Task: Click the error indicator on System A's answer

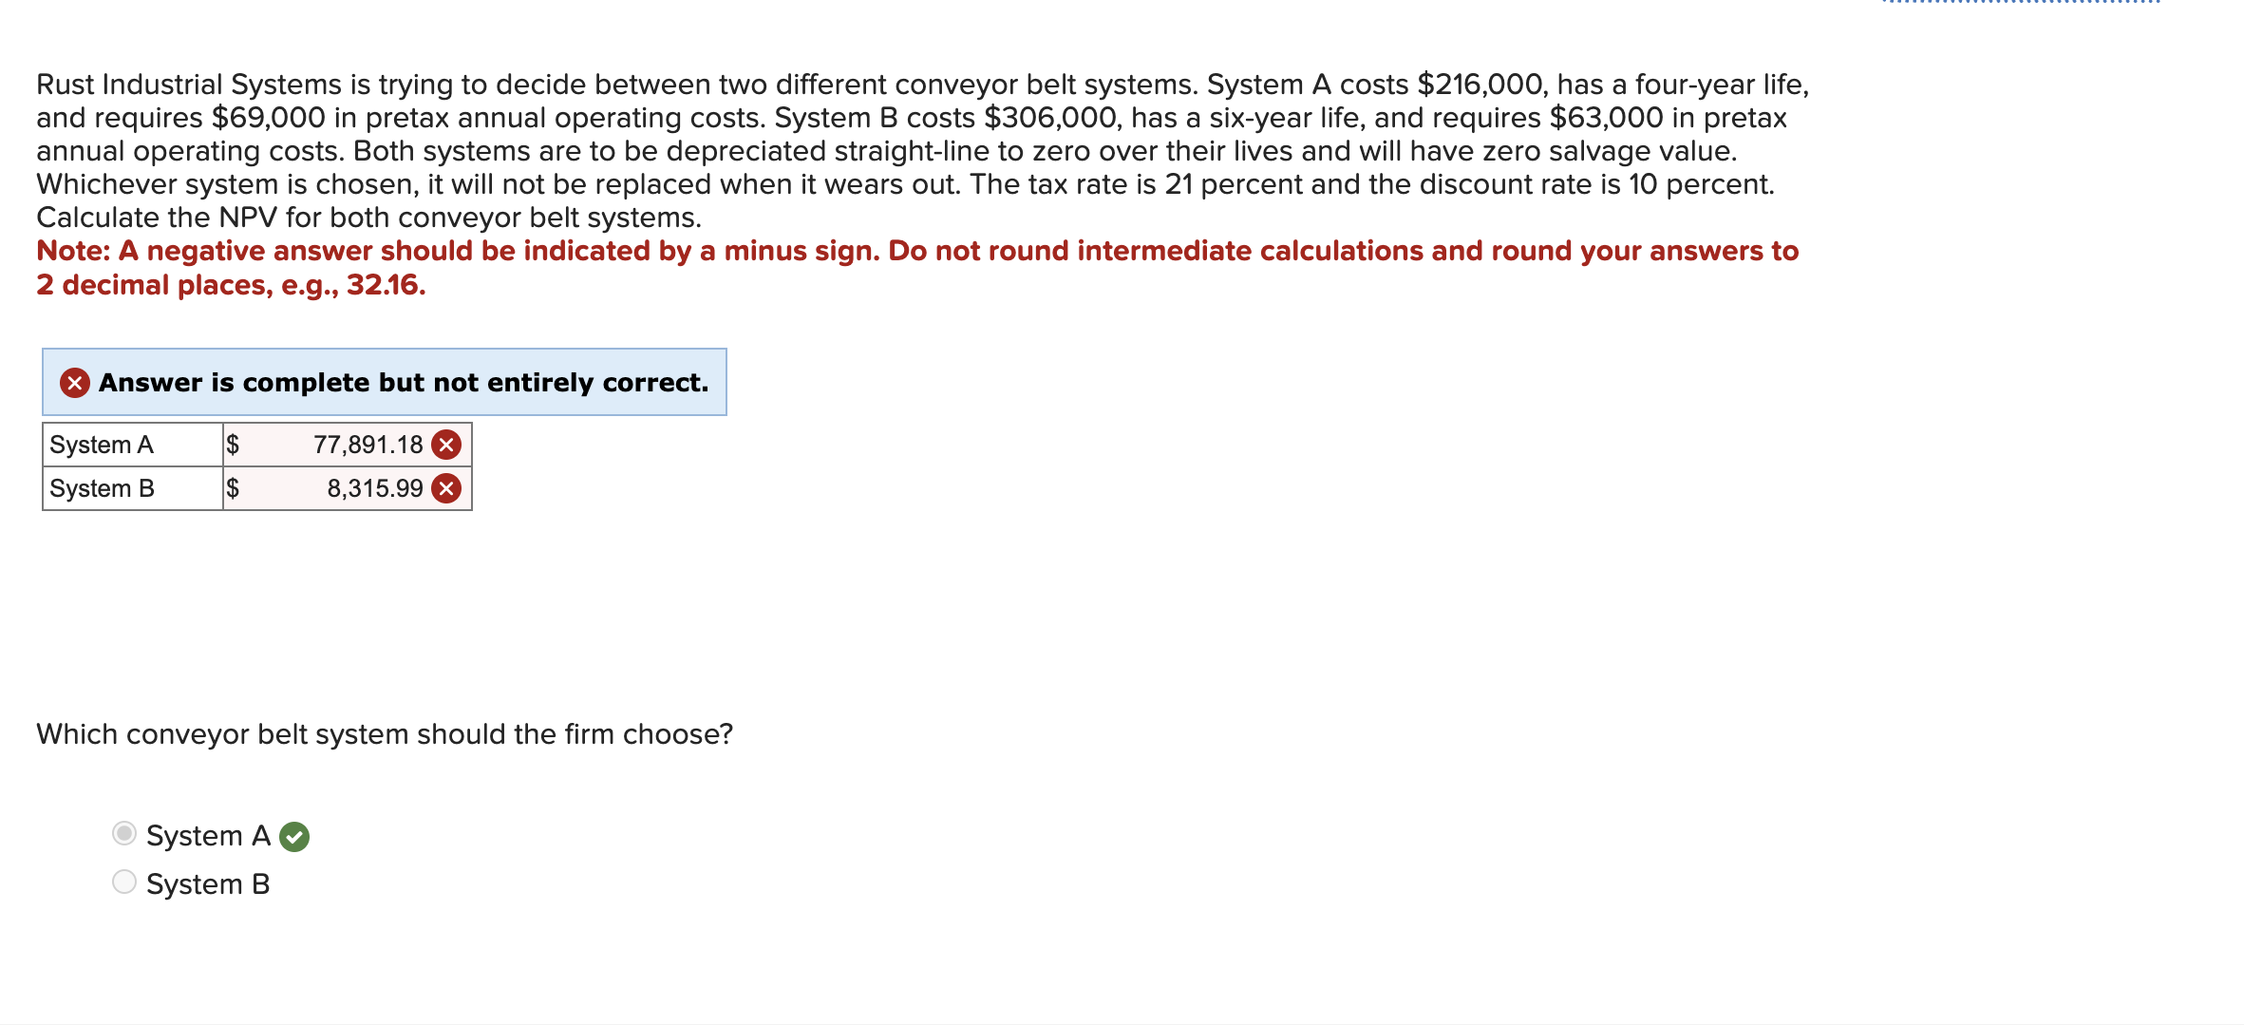Action: 447,444
